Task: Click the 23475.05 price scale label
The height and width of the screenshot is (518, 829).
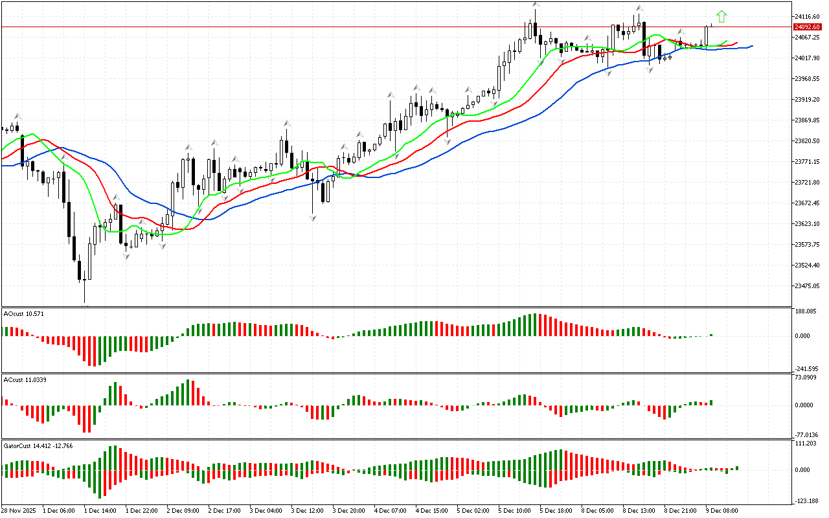Action: 806,286
